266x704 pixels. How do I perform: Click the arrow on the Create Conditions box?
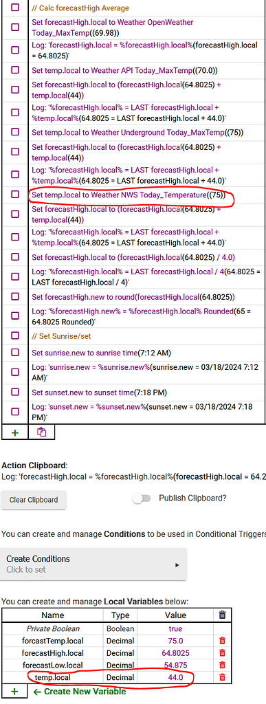point(177,565)
